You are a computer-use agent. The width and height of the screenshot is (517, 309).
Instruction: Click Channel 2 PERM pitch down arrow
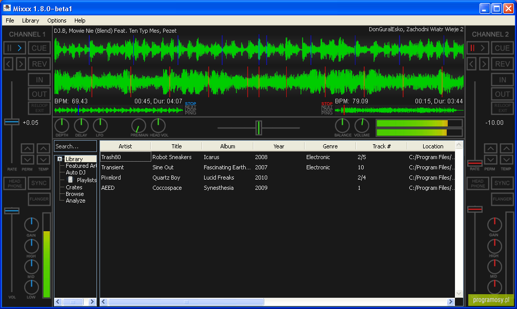(x=490, y=160)
